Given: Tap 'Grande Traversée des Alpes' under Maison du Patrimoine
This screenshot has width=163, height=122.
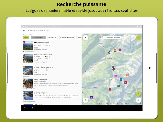Looking at the screenshot, I should tap(29, 89).
